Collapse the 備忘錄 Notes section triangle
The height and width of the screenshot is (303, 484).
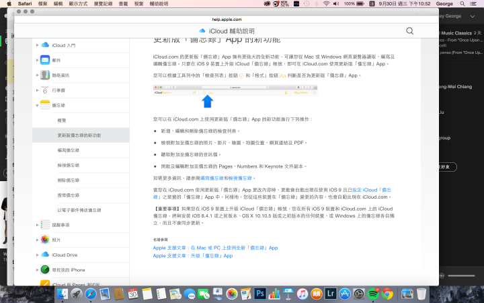click(37, 106)
